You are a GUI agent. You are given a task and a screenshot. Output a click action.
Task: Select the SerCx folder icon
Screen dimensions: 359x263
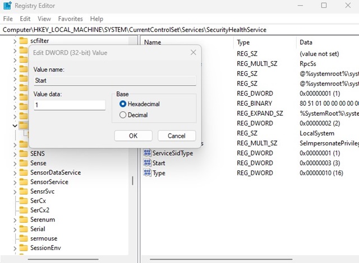click(24, 201)
